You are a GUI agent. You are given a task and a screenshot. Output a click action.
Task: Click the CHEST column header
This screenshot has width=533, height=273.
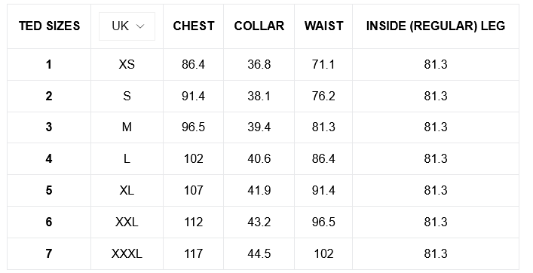click(194, 26)
